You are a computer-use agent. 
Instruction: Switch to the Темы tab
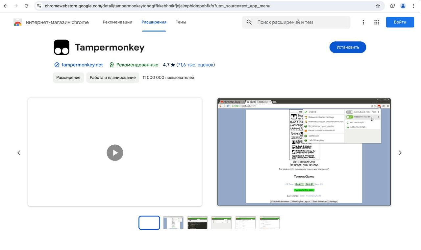(x=181, y=22)
